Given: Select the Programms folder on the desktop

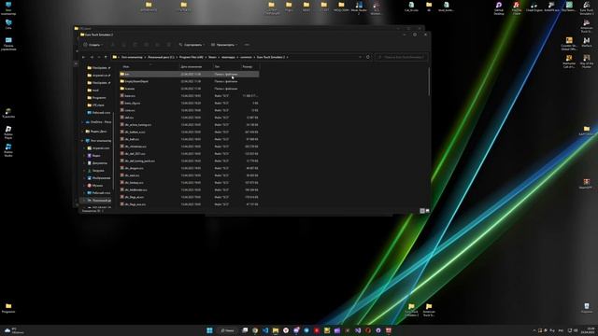Looking at the screenshot, I should pyautogui.click(x=8, y=308).
